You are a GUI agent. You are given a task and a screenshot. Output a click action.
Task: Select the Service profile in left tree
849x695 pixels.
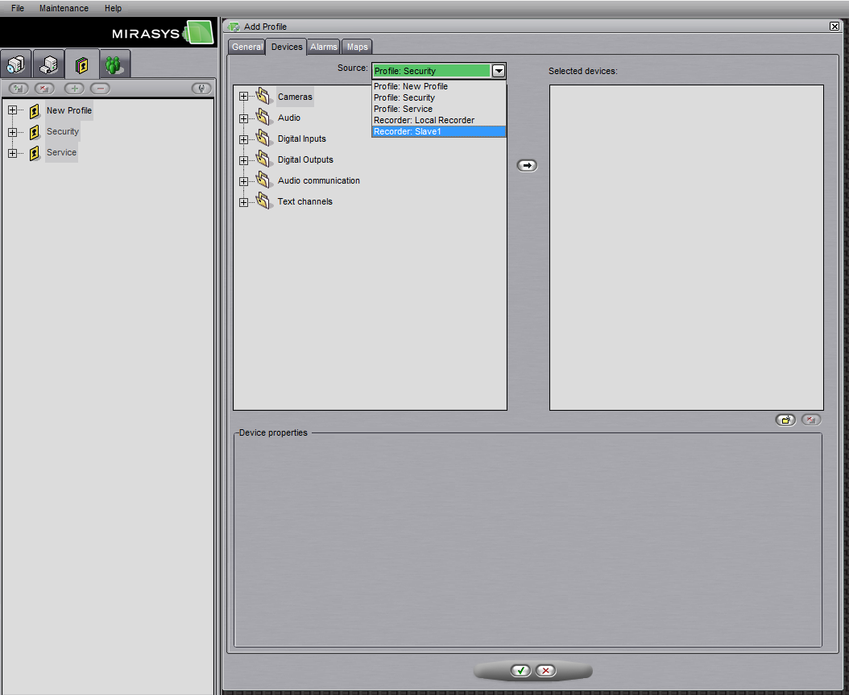click(61, 152)
